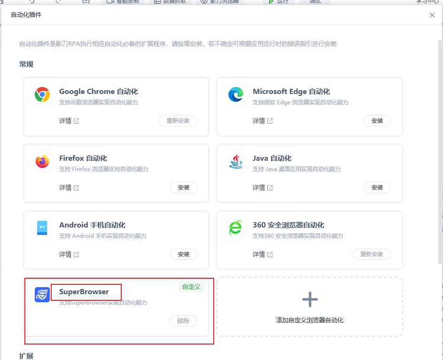Install the Java 自动化 plugin
The height and width of the screenshot is (360, 443).
pyautogui.click(x=377, y=188)
